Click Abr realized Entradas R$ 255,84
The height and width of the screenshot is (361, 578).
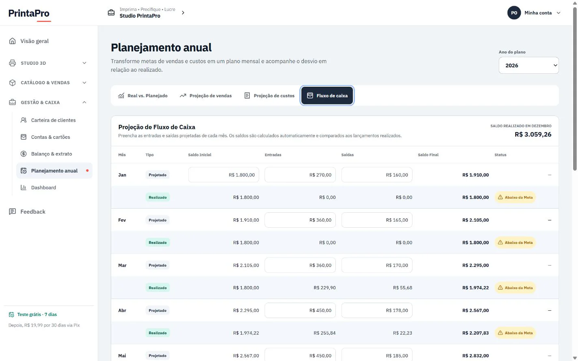324,333
